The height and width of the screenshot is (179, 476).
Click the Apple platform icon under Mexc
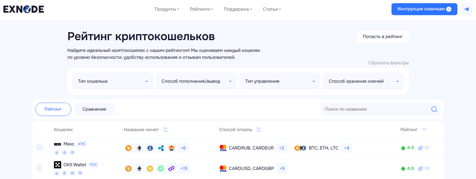(57, 152)
